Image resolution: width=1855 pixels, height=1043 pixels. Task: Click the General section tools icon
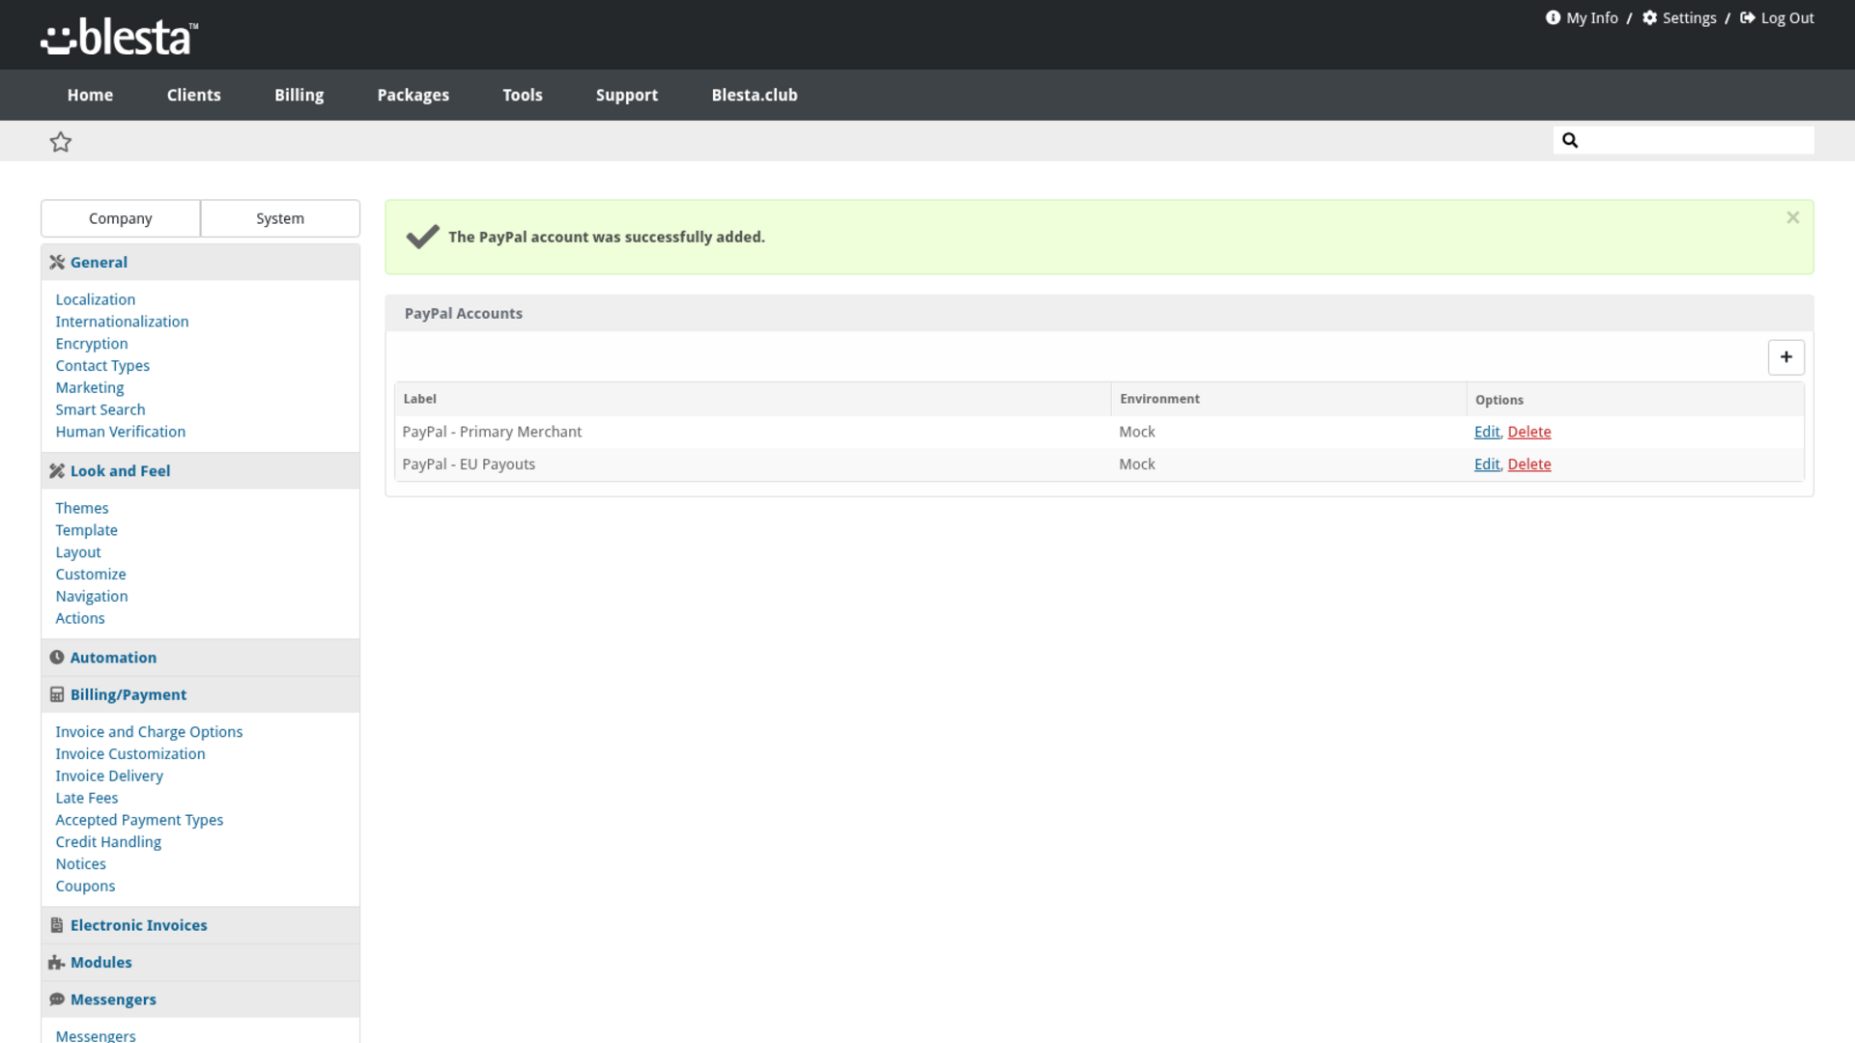57,263
